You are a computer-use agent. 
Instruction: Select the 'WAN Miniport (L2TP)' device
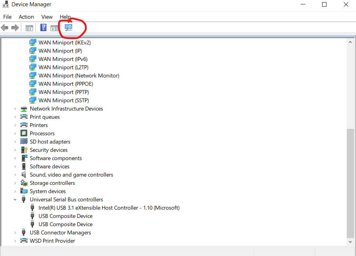pos(64,68)
